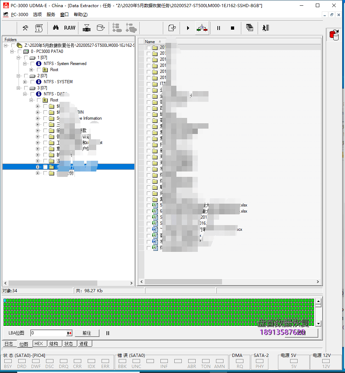Viewport: 345px width, 373px height.
Task: Click the exit running-man toolbar icon
Action: click(266, 28)
